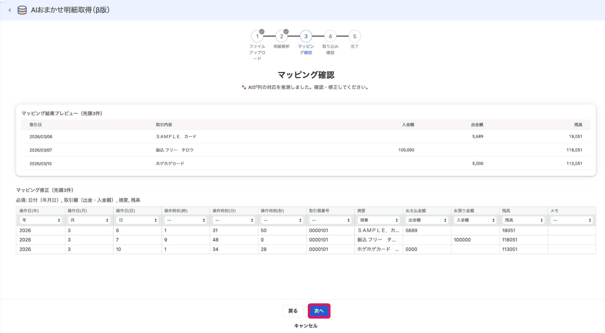This screenshot has width=605, height=333.
Task: Open the 摘要 mapping dropdown
Action: 379,220
